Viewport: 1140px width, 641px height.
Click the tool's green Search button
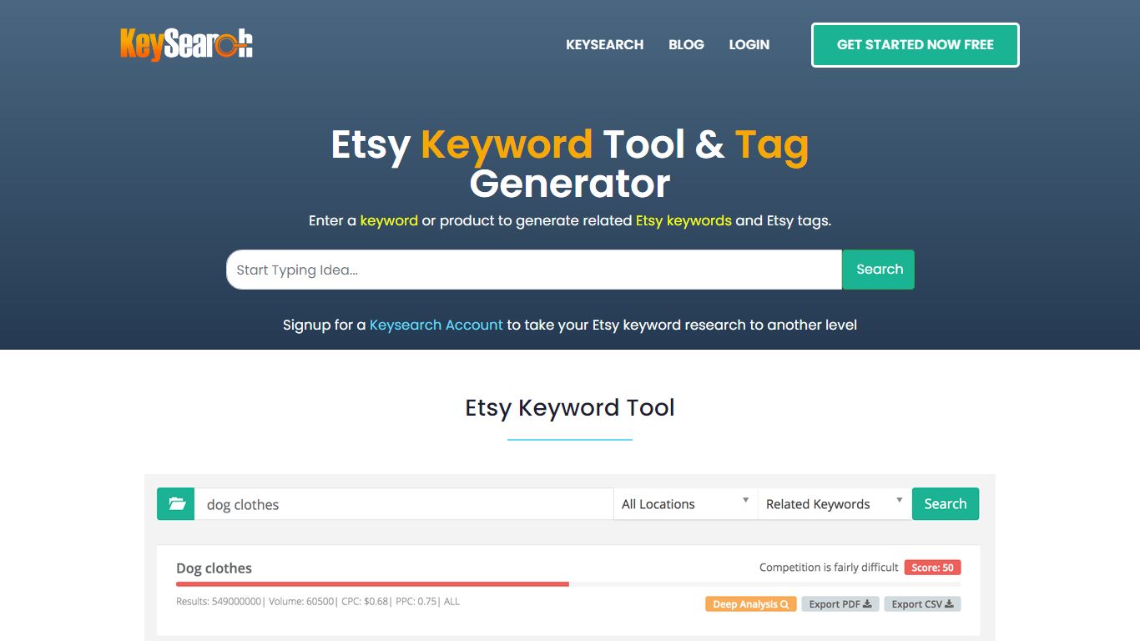point(945,504)
